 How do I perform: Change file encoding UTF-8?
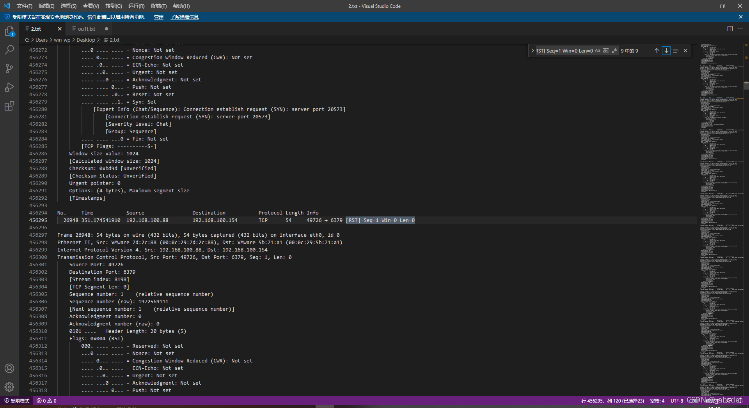[677, 401]
